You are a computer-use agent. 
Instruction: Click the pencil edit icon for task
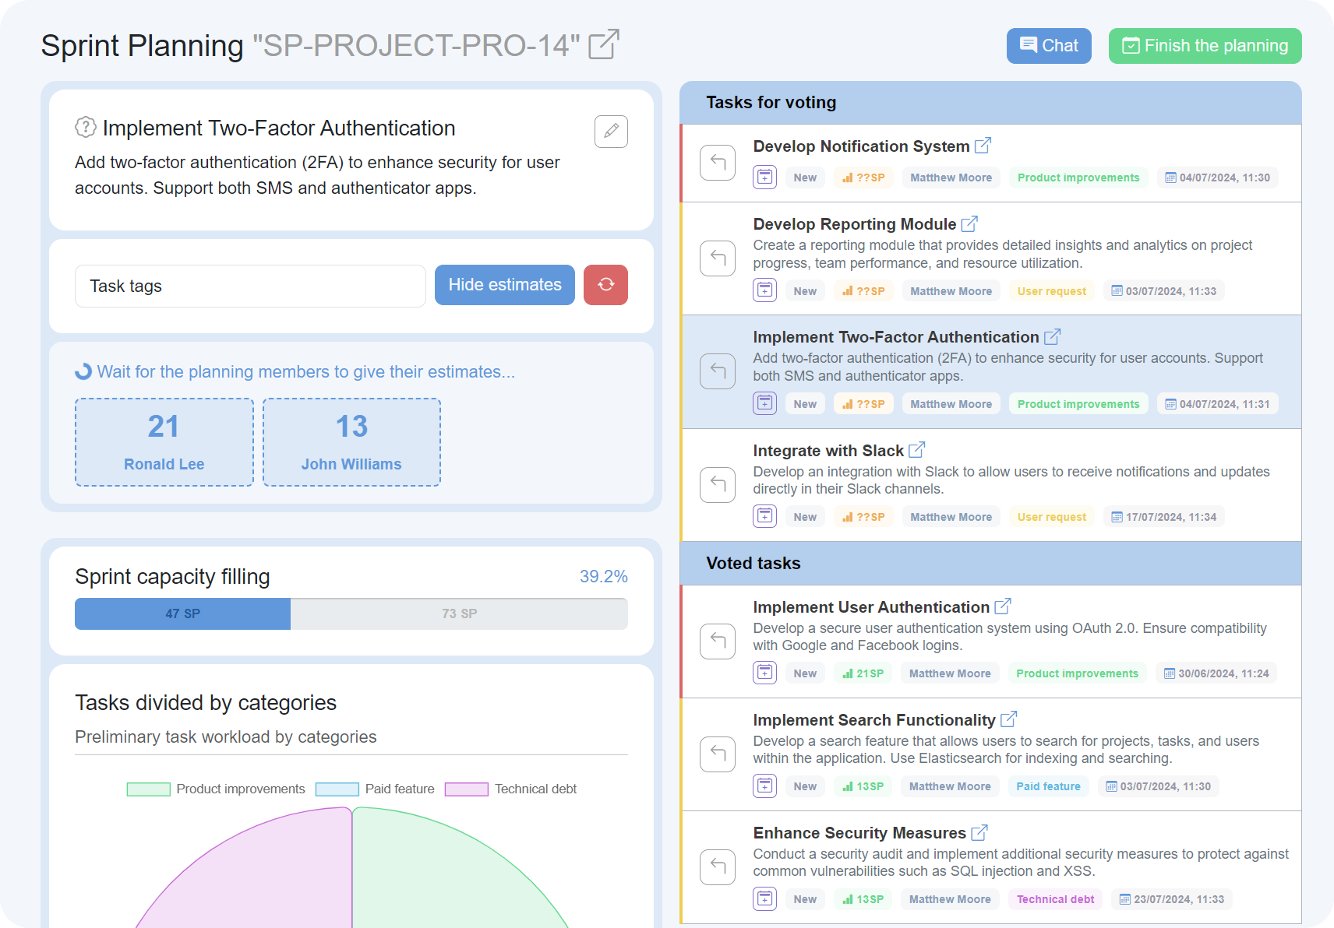click(x=611, y=131)
